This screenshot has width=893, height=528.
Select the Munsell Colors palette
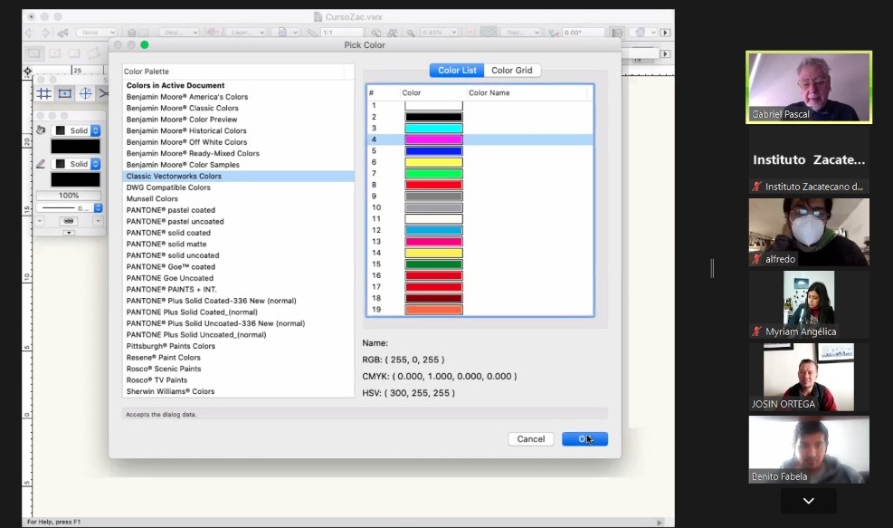pos(238,198)
